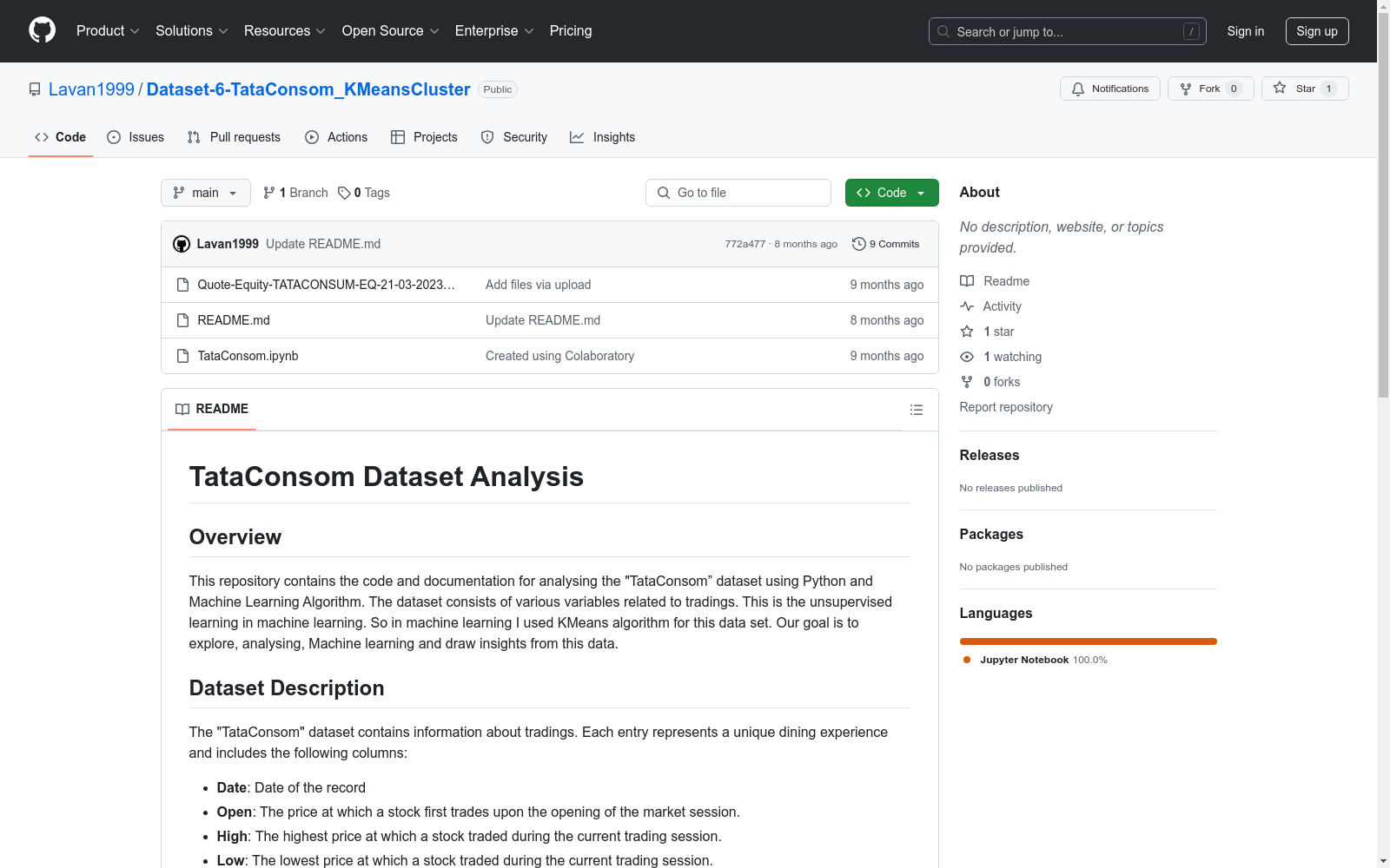Switch to the Pull requests tab
The width and height of the screenshot is (1390, 868).
coord(234,137)
